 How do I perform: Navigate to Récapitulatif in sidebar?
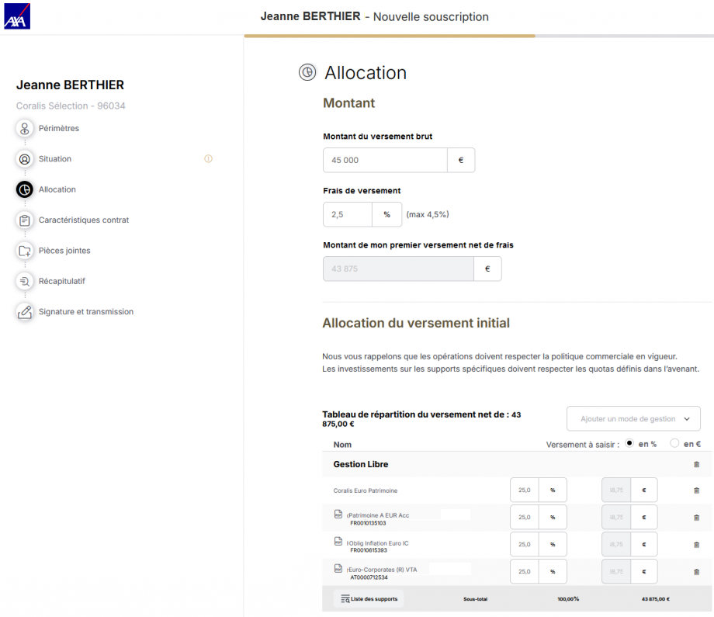62,281
